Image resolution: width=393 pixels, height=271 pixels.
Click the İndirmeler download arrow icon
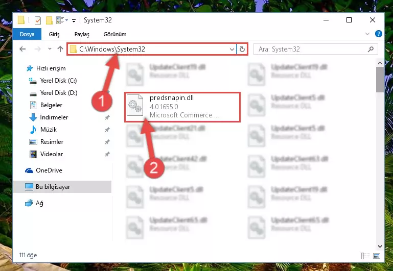click(33, 117)
